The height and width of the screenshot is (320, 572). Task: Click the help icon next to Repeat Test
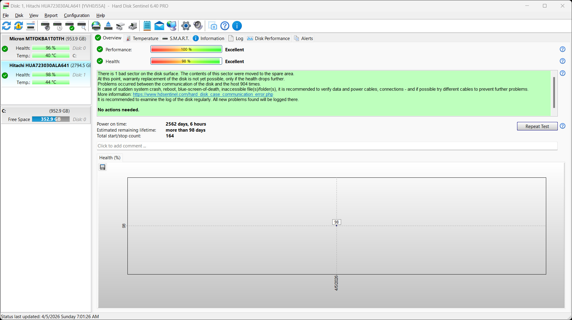coord(563,126)
